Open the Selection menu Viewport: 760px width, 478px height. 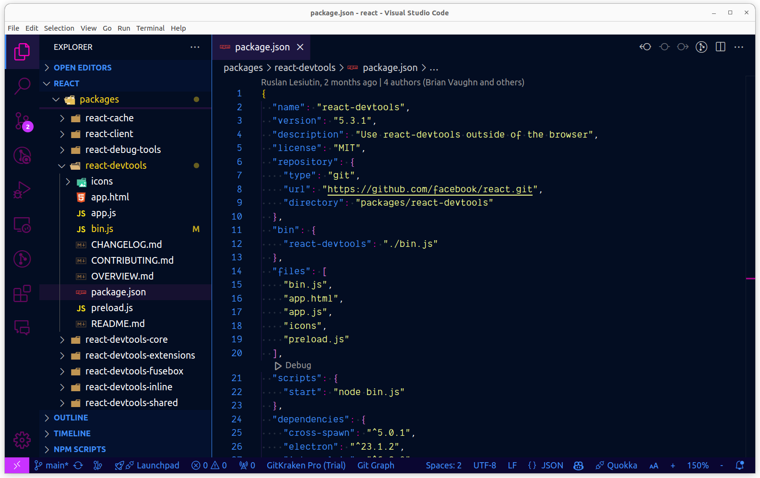[59, 28]
